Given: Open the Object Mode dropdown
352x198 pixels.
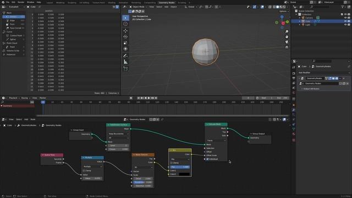Looking at the screenshot, I should pyautogui.click(x=138, y=7).
